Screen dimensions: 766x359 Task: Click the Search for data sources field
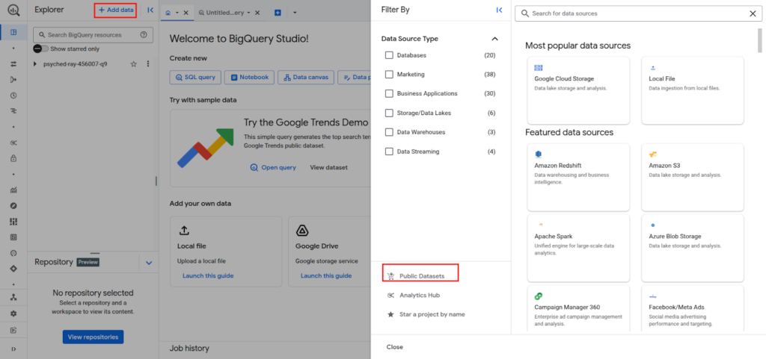638,13
